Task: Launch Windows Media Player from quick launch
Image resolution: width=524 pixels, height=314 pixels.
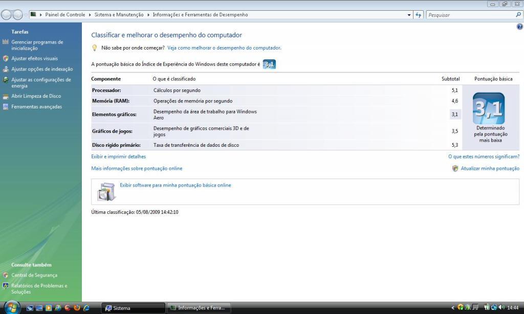Action: pos(49,308)
